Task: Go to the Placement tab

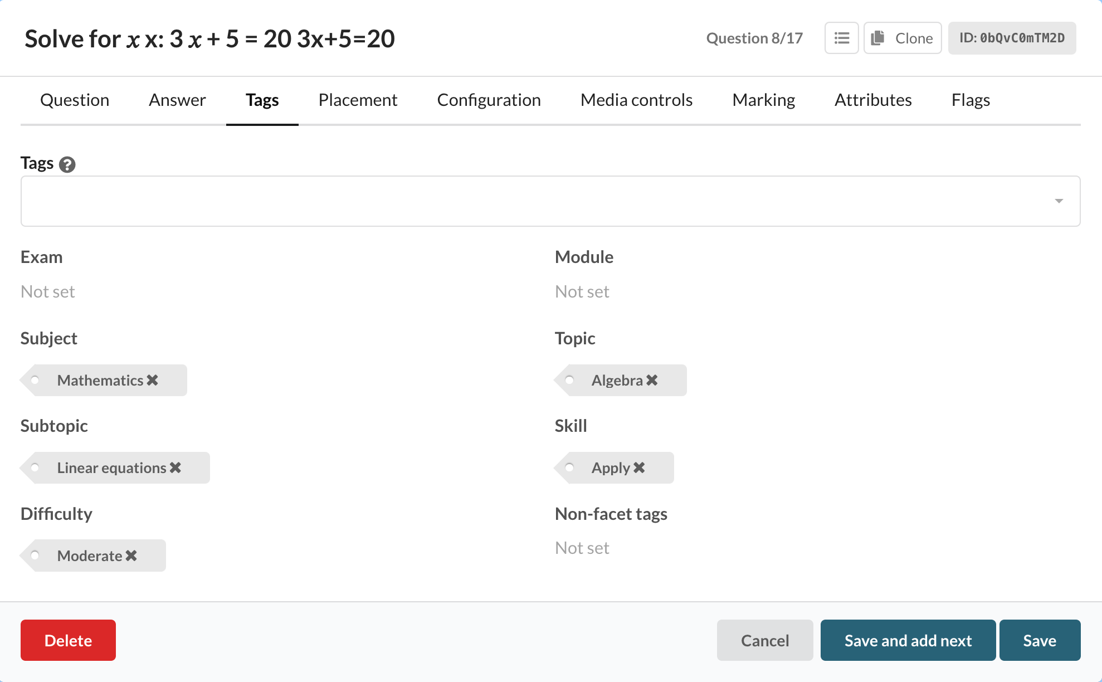Action: [358, 100]
